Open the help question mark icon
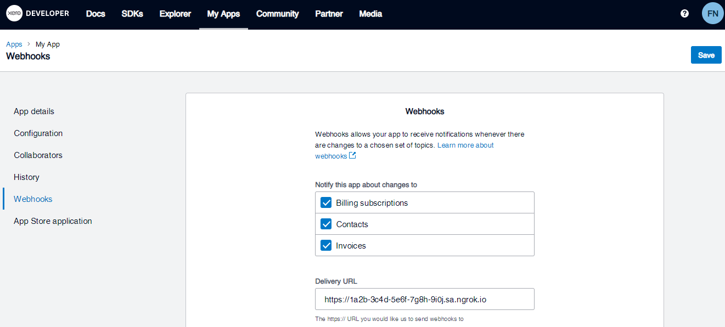The width and height of the screenshot is (725, 327). [x=684, y=13]
